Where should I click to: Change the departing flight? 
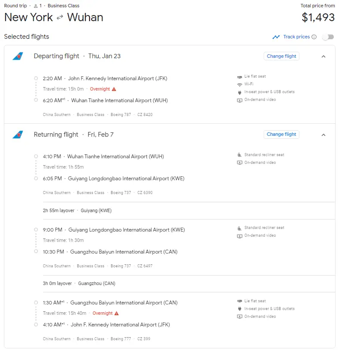pos(281,56)
